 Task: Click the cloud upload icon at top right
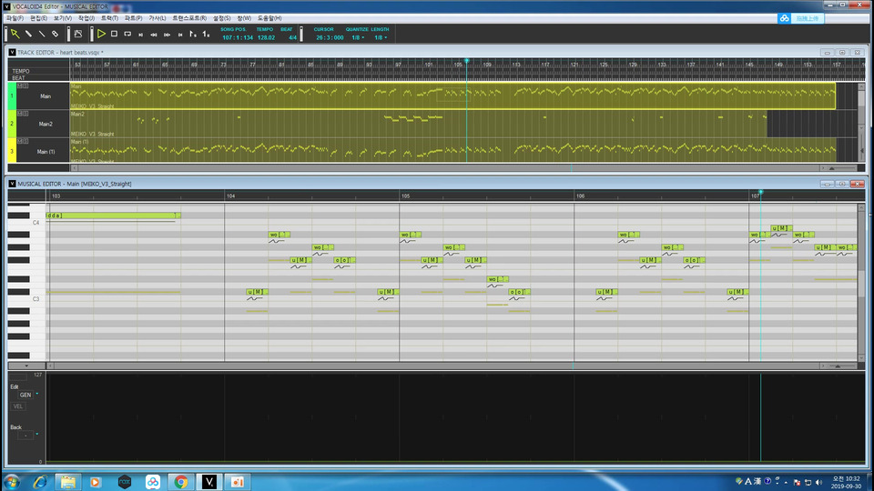(784, 18)
